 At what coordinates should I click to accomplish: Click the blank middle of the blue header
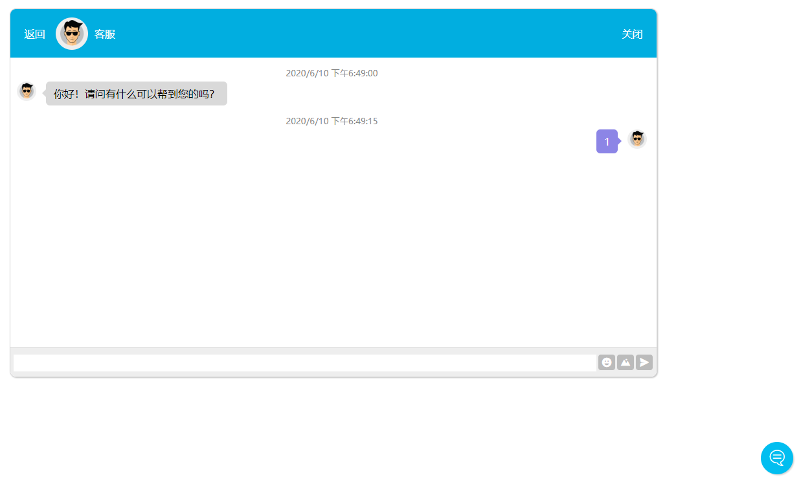363,34
